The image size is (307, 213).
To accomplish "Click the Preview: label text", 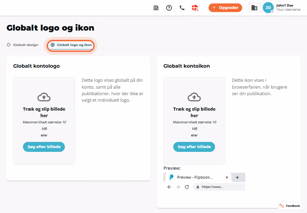I will (x=172, y=168).
